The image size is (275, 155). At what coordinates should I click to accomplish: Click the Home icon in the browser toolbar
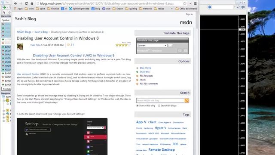coord(32,3)
